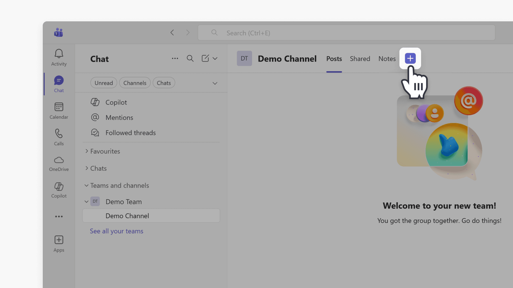The image size is (513, 288).
Task: Toggle the Chats filter pill
Action: tap(164, 83)
